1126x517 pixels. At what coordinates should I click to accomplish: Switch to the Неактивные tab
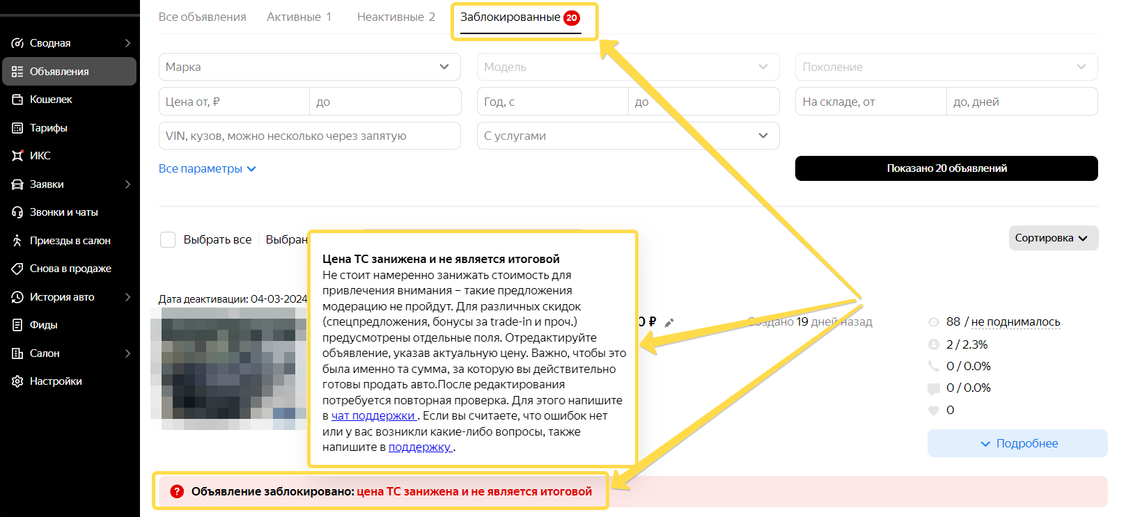point(396,17)
